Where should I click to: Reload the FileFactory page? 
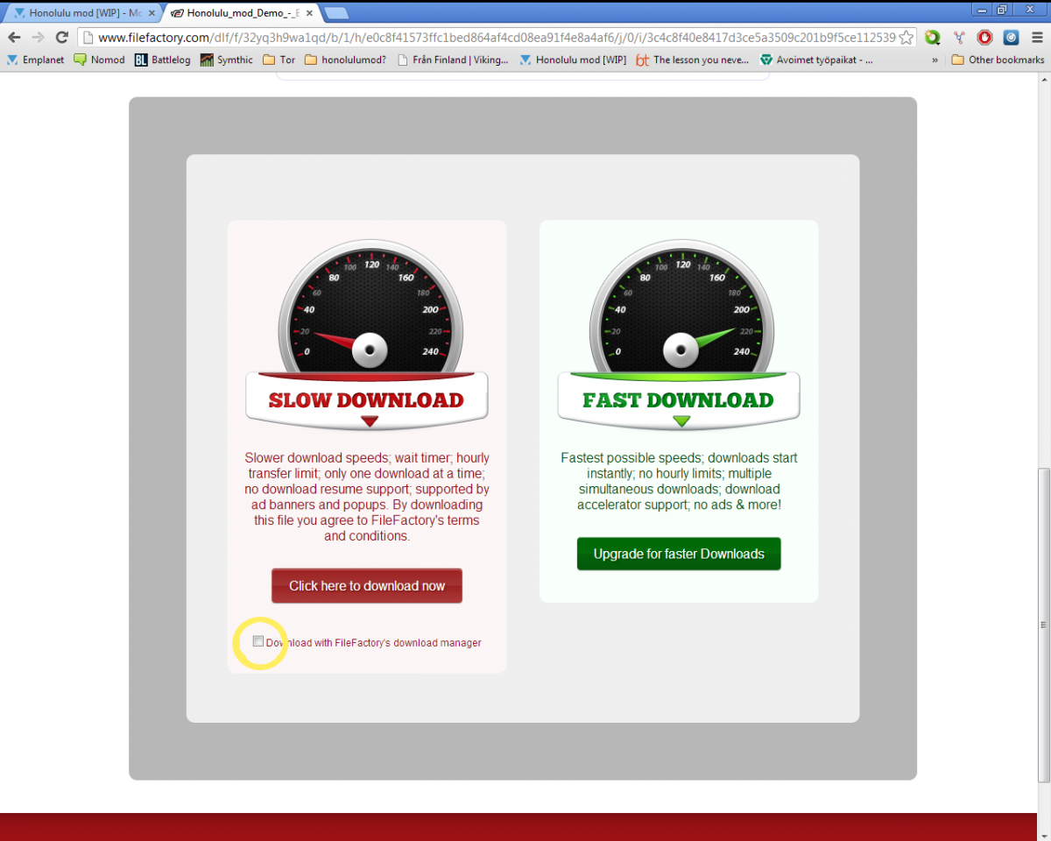pyautogui.click(x=61, y=38)
